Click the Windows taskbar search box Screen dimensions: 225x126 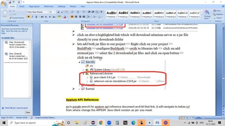(x=37, y=123)
